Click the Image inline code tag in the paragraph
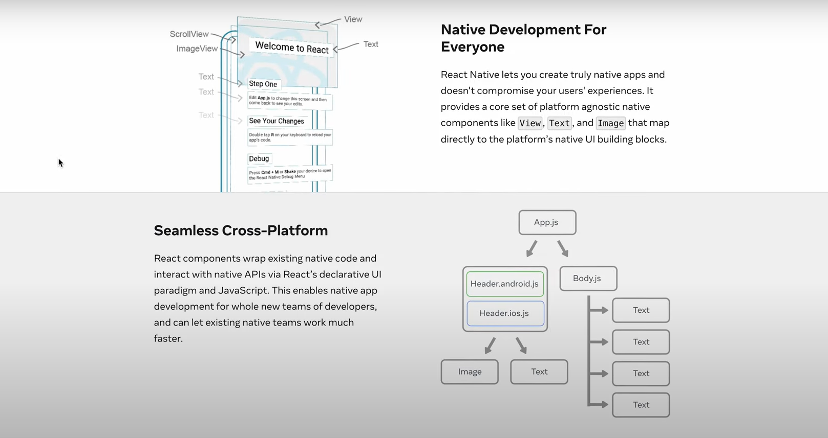The width and height of the screenshot is (828, 438). point(610,123)
